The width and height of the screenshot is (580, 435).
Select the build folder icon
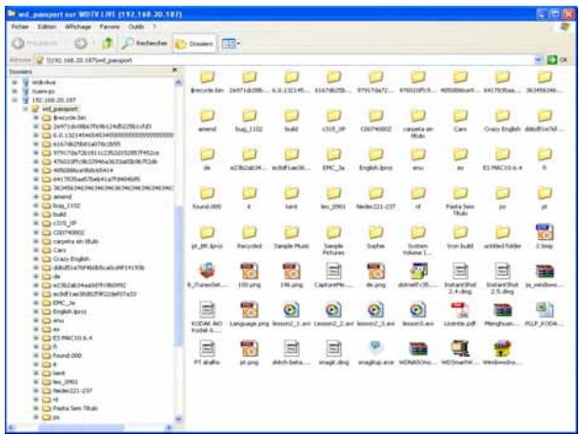pos(291,121)
